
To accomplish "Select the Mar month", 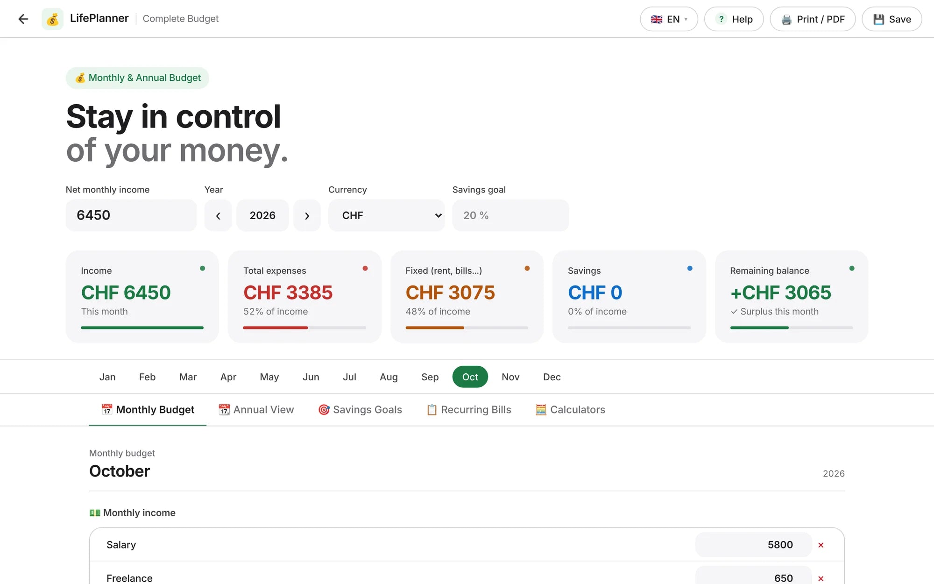I will point(188,377).
